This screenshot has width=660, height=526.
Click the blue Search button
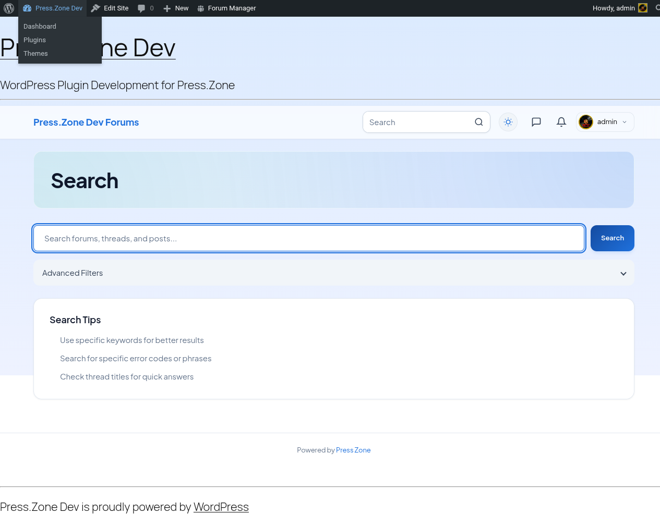point(613,238)
